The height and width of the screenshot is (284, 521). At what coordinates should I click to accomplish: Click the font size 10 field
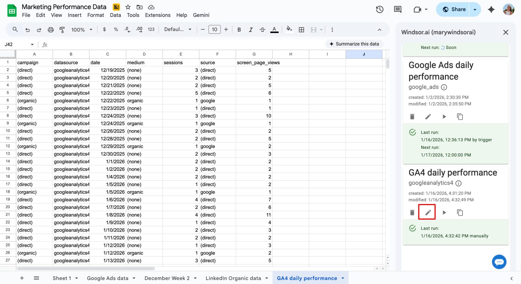point(214,29)
